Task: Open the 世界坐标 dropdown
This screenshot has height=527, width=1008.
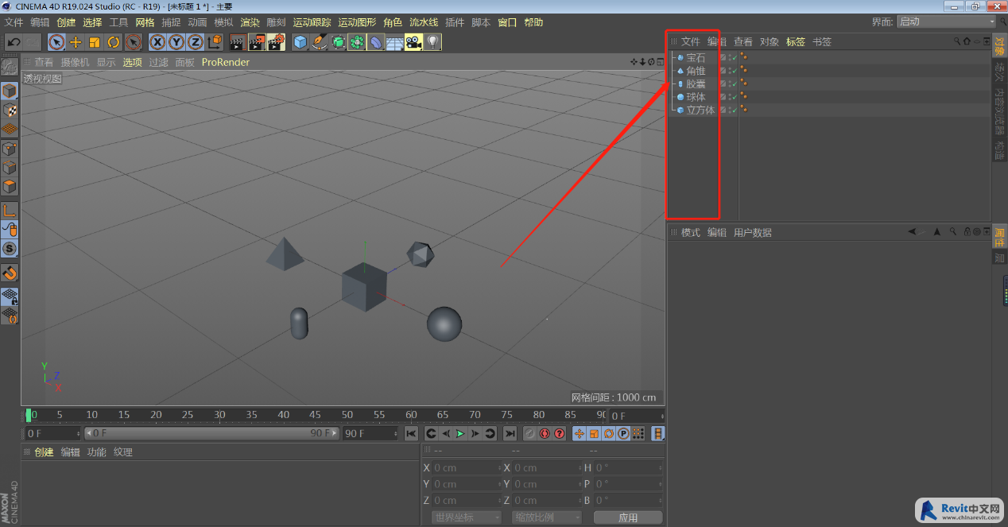Action: coord(467,517)
